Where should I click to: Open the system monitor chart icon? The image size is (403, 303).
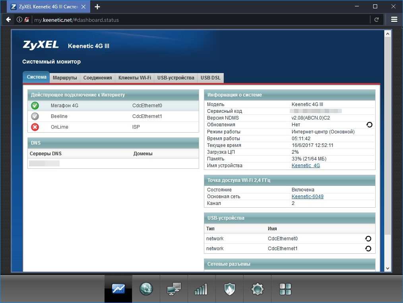coord(118,289)
